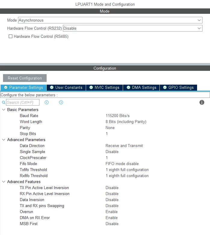Open the GPIO Settings tab
Viewport: 210px width, 235px height.
pyautogui.click(x=178, y=88)
